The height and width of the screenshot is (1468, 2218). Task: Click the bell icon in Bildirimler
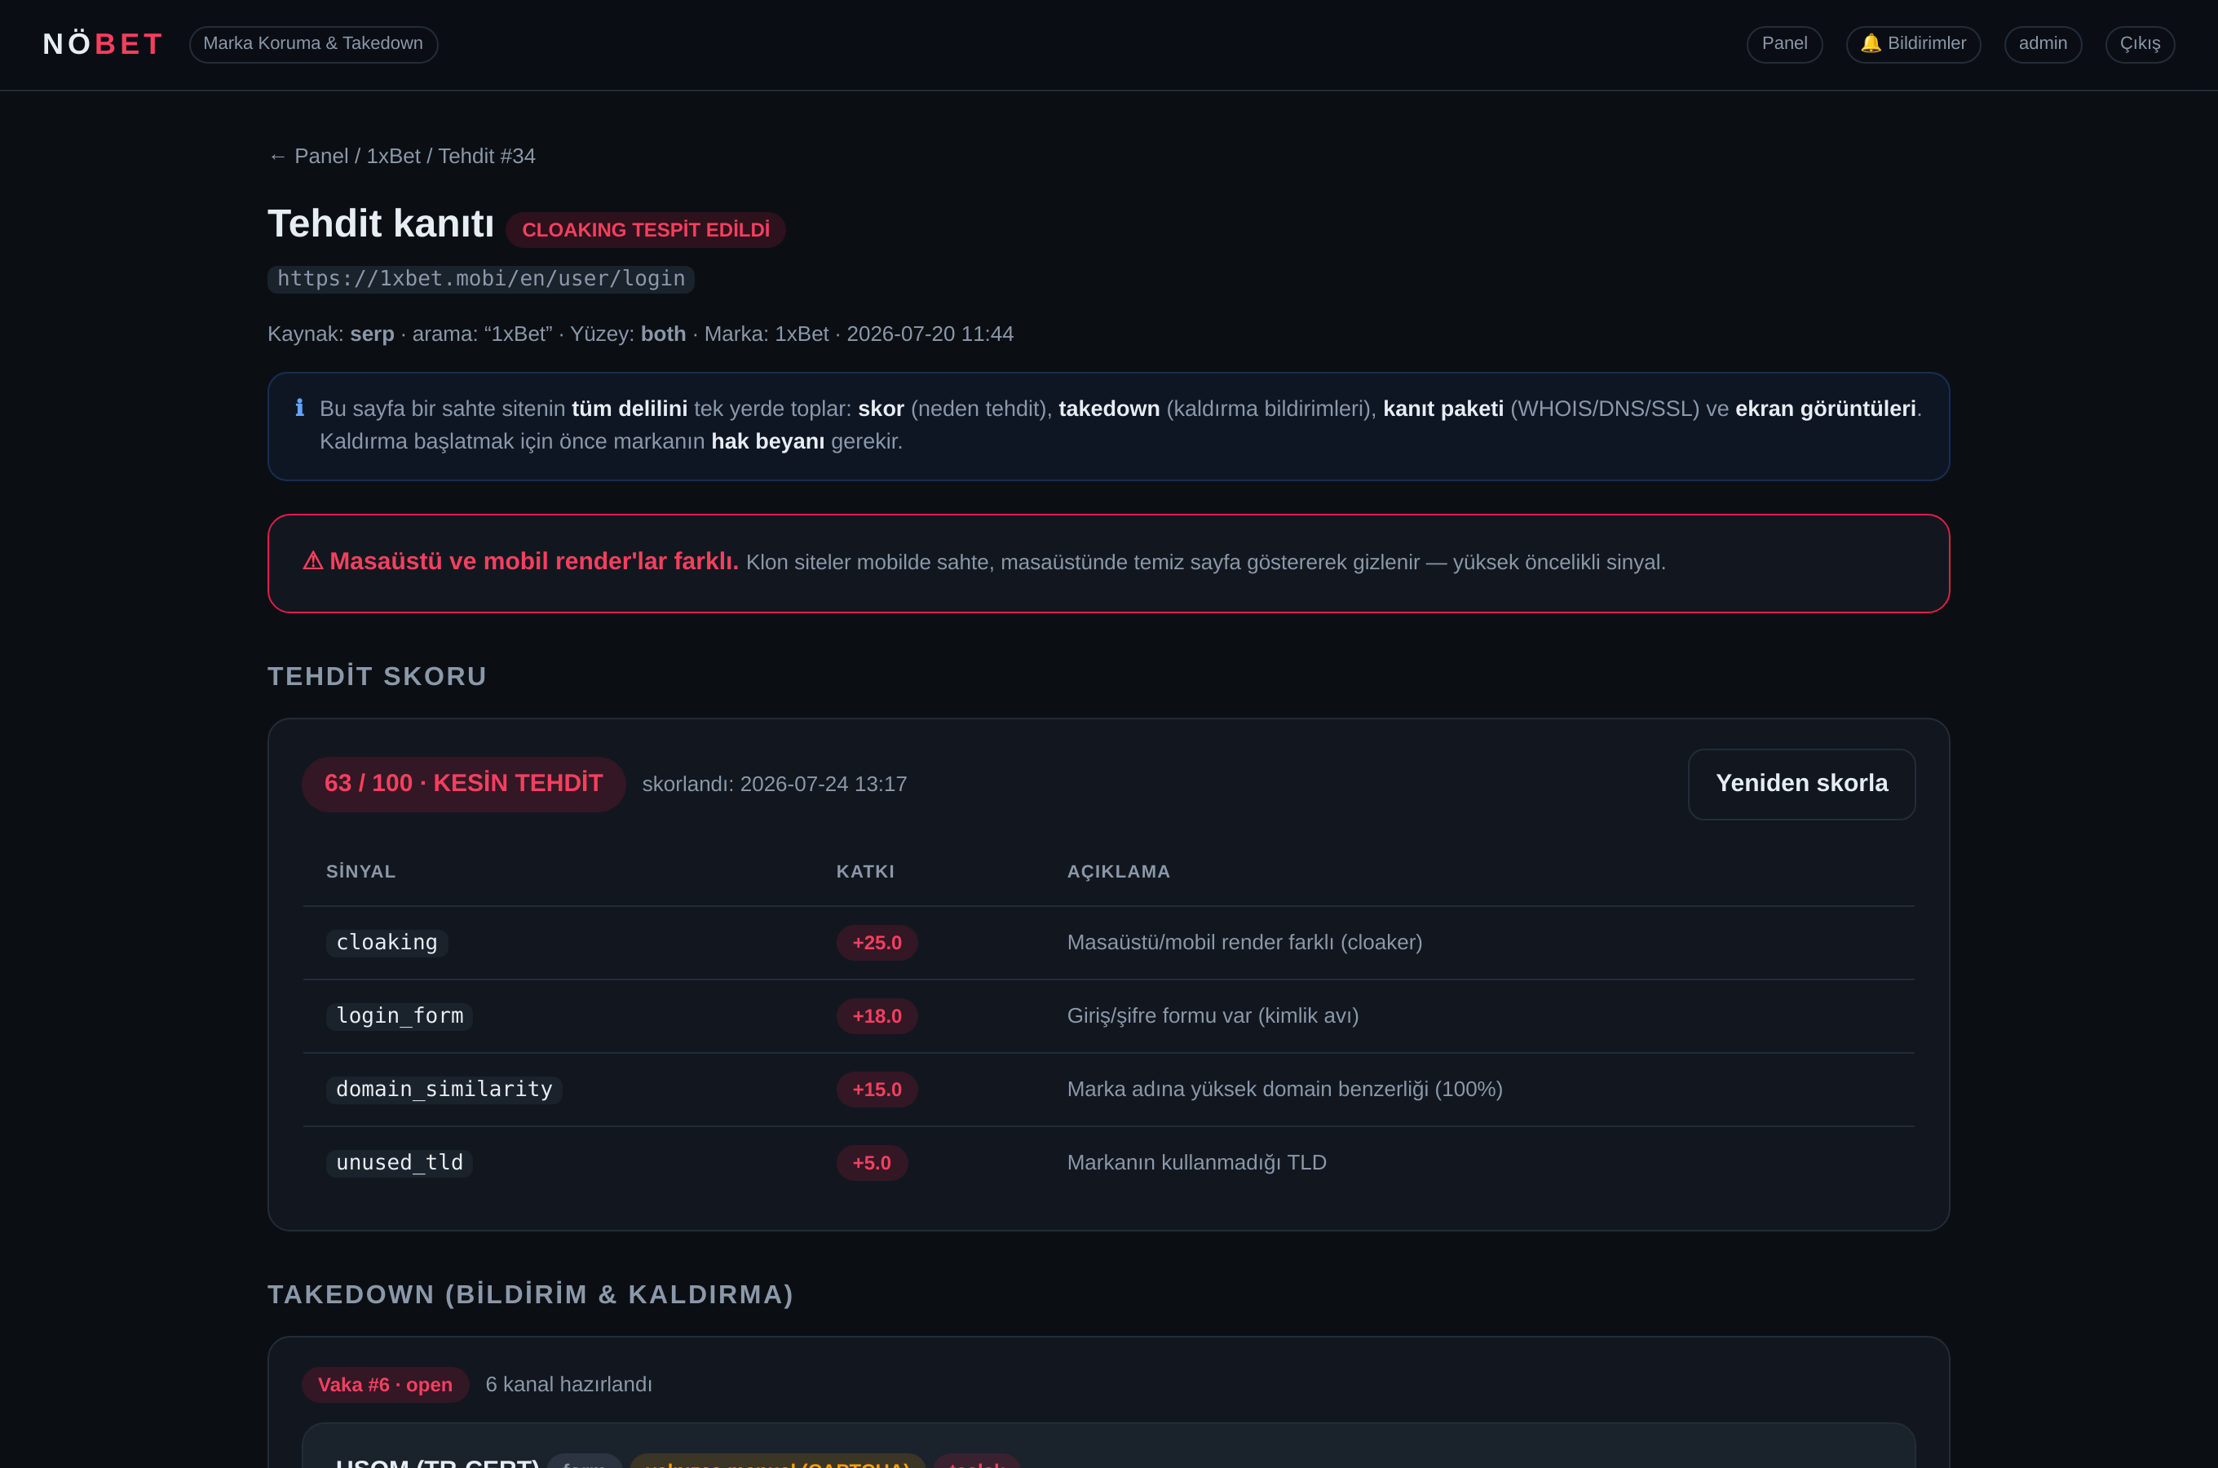pos(1870,43)
